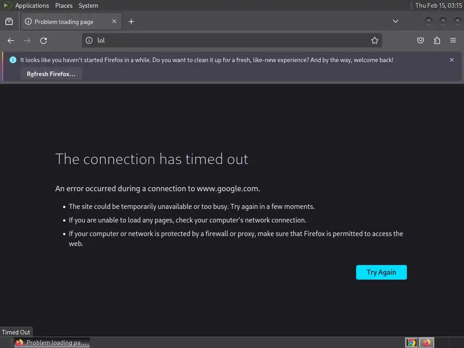
Task: Dismiss the Refresh Firefox notification bar
Action: [x=452, y=60]
